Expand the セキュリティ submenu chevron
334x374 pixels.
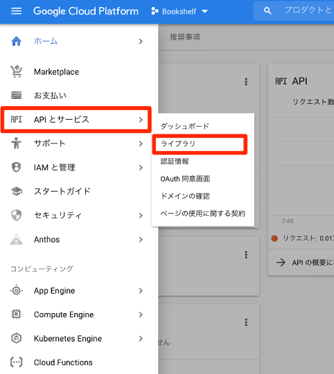click(x=141, y=215)
